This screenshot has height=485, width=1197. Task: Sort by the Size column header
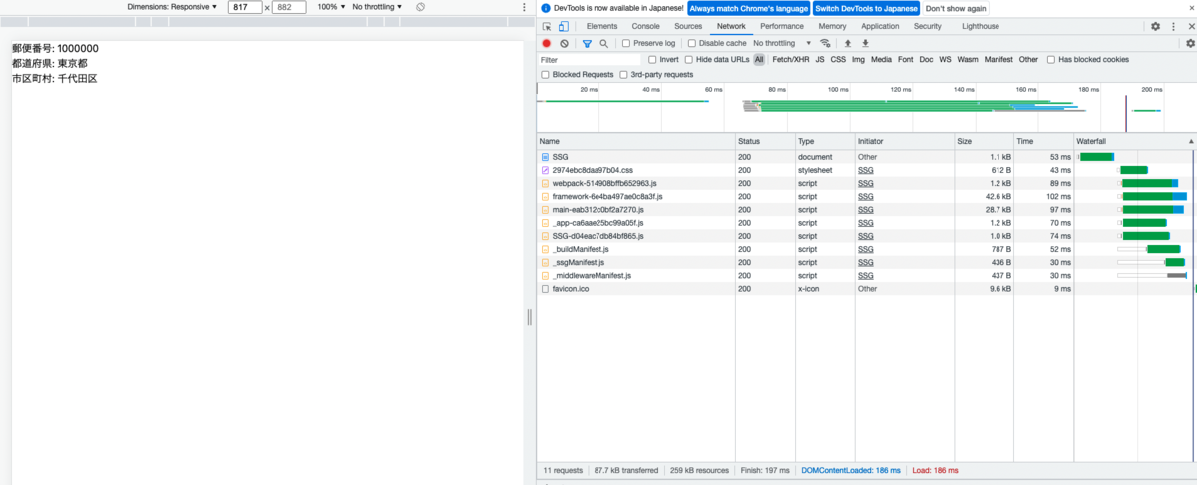coord(984,141)
